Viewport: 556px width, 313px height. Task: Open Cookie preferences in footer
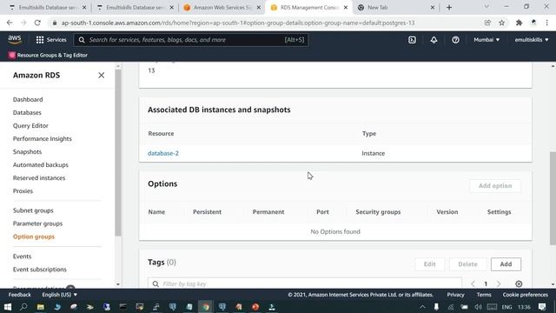[x=525, y=295]
